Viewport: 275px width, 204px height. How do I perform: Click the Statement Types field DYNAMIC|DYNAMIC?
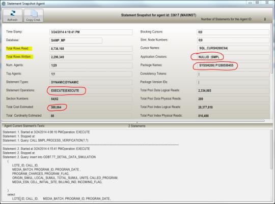pos(91,82)
